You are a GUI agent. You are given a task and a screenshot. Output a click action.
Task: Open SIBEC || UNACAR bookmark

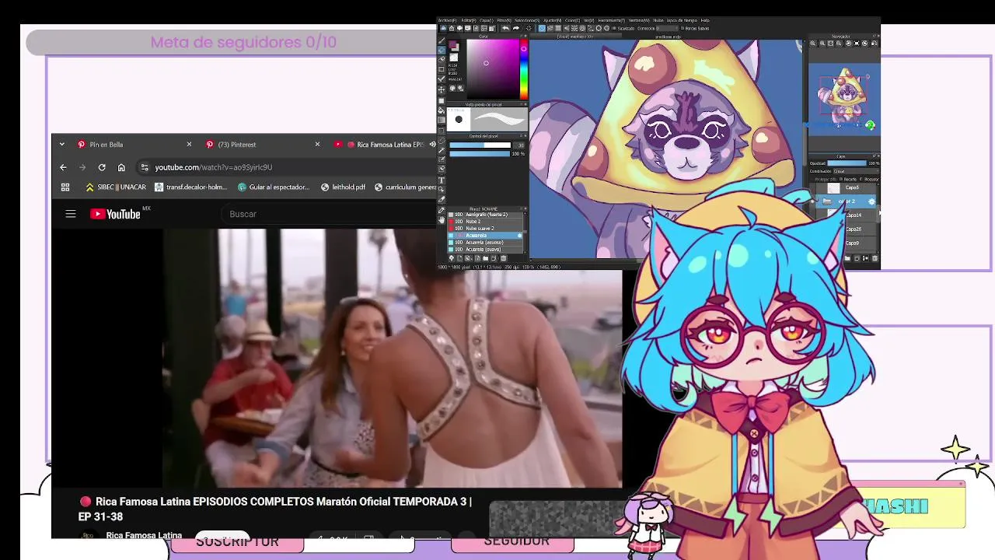click(116, 187)
